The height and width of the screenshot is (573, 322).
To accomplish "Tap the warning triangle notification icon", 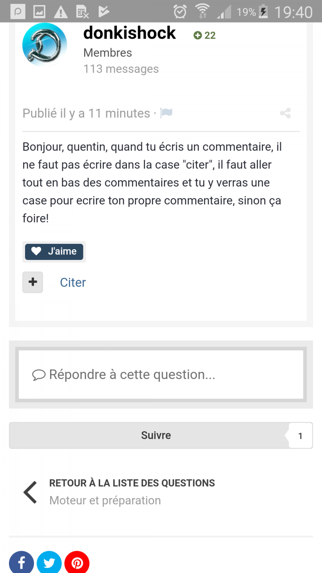I will point(61,12).
